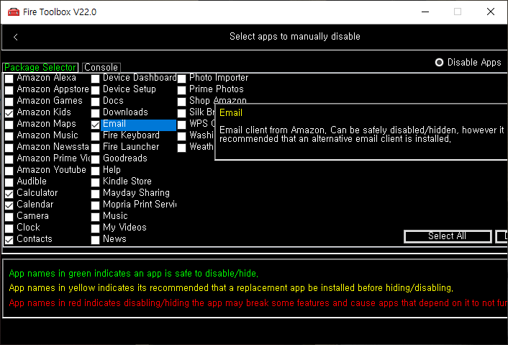508x345 pixels.
Task: Tick the Washington Post checkbox
Action: [182, 136]
